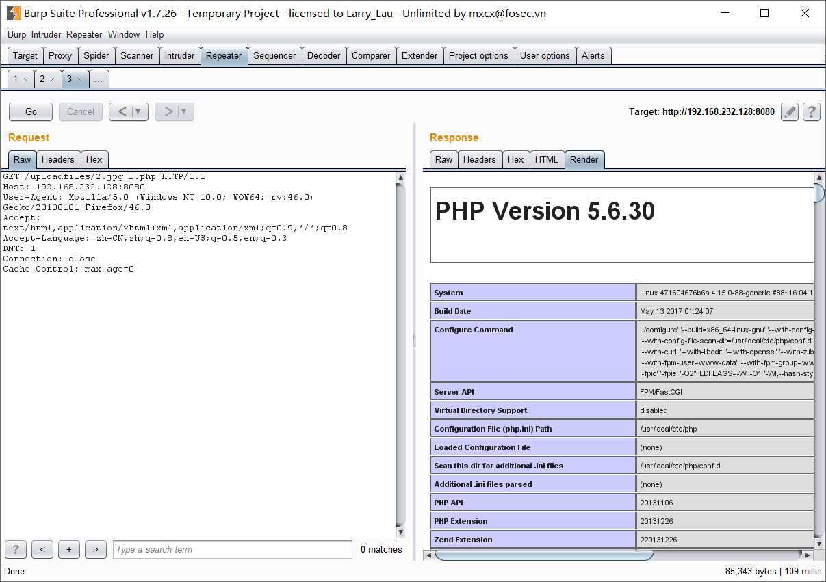Image resolution: width=826 pixels, height=582 pixels.
Task: Select the Request Raw tab
Action: (x=23, y=159)
